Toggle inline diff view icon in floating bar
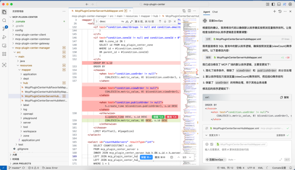Image resolution: width=295 pixels, height=170 pixels. [x=172, y=157]
